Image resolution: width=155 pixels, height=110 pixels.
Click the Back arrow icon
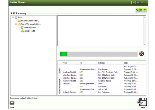[12, 103]
